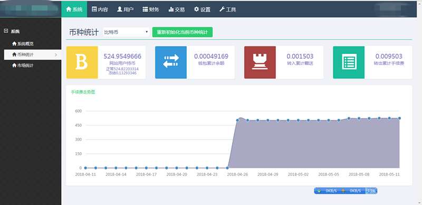Image resolution: width=422 pixels, height=205 pixels.
Task: Expand the 币种统计 sidebar chevron
Action: click(x=56, y=55)
